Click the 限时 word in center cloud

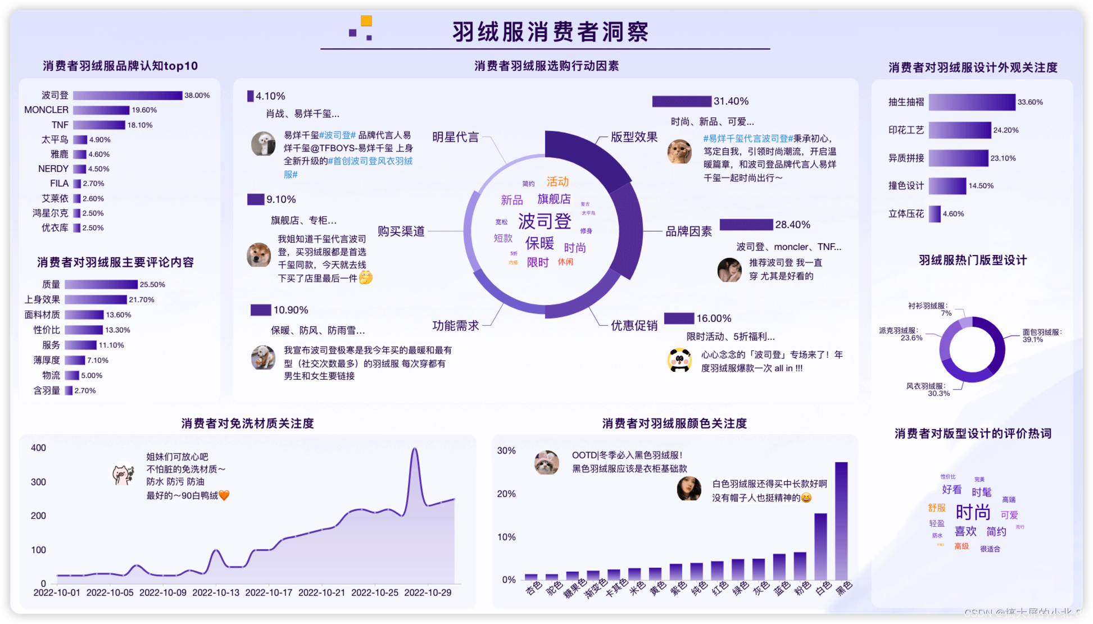pos(537,262)
